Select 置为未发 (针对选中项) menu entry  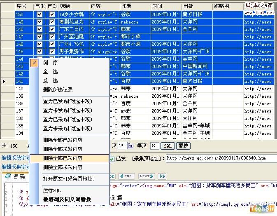(69, 110)
